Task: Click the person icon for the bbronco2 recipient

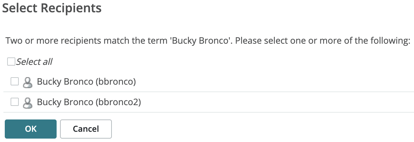Action: 28,102
